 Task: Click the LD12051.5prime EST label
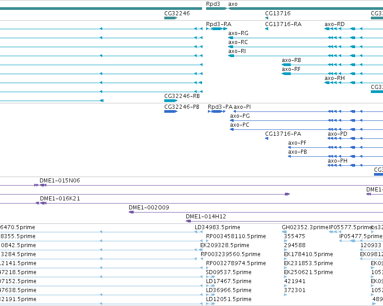click(x=229, y=299)
